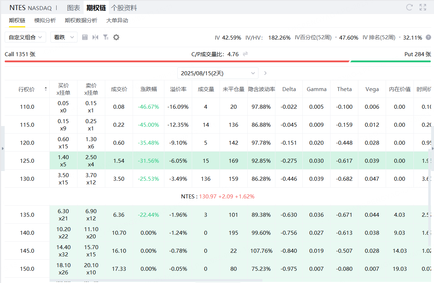The height and width of the screenshot is (283, 434).
Task: Click the 成交量 column header
Action: [206, 89]
